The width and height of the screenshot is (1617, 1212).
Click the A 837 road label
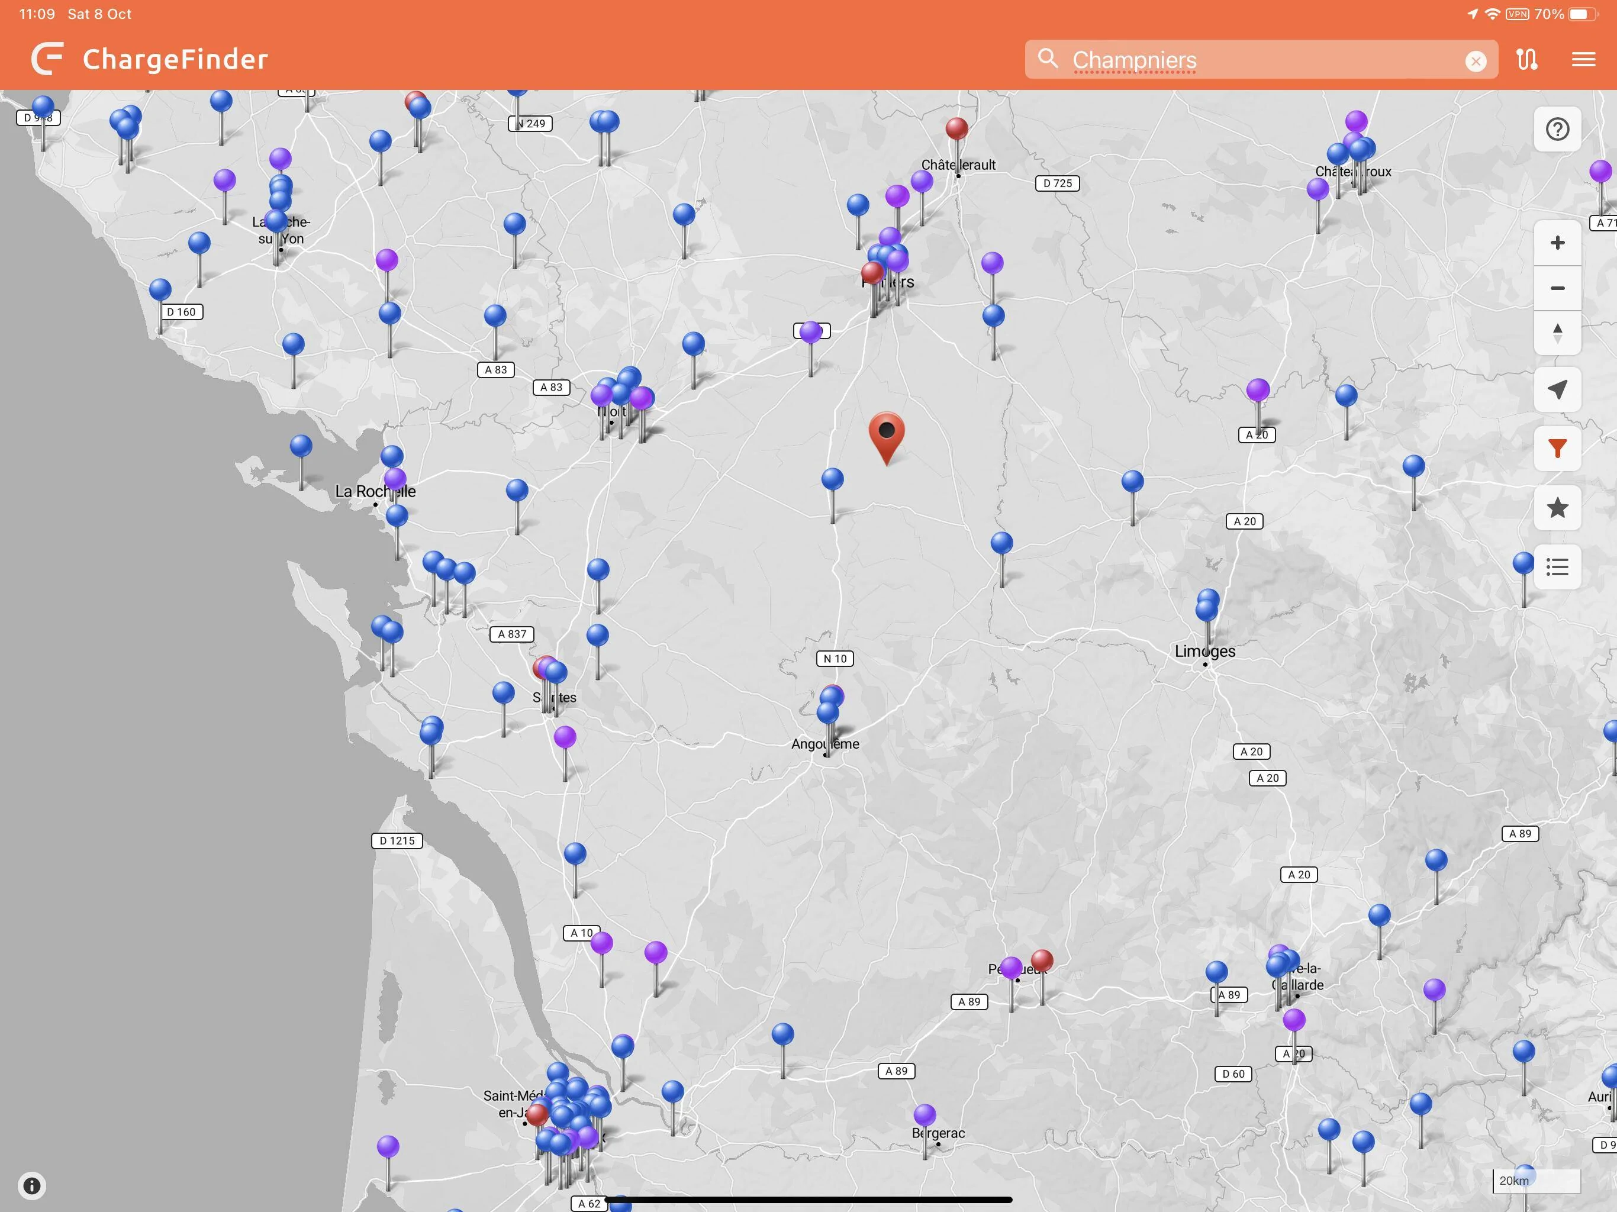coord(512,634)
